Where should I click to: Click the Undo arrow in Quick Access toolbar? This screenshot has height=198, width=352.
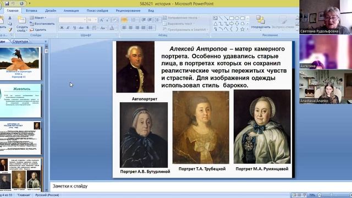click(x=13, y=3)
